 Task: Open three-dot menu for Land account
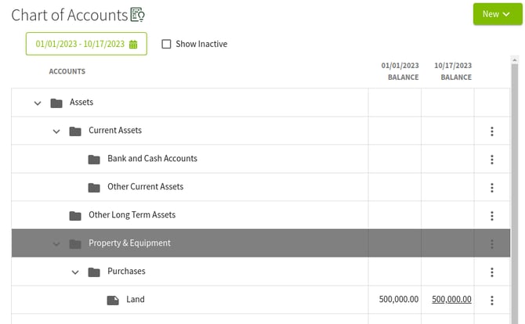coord(491,301)
